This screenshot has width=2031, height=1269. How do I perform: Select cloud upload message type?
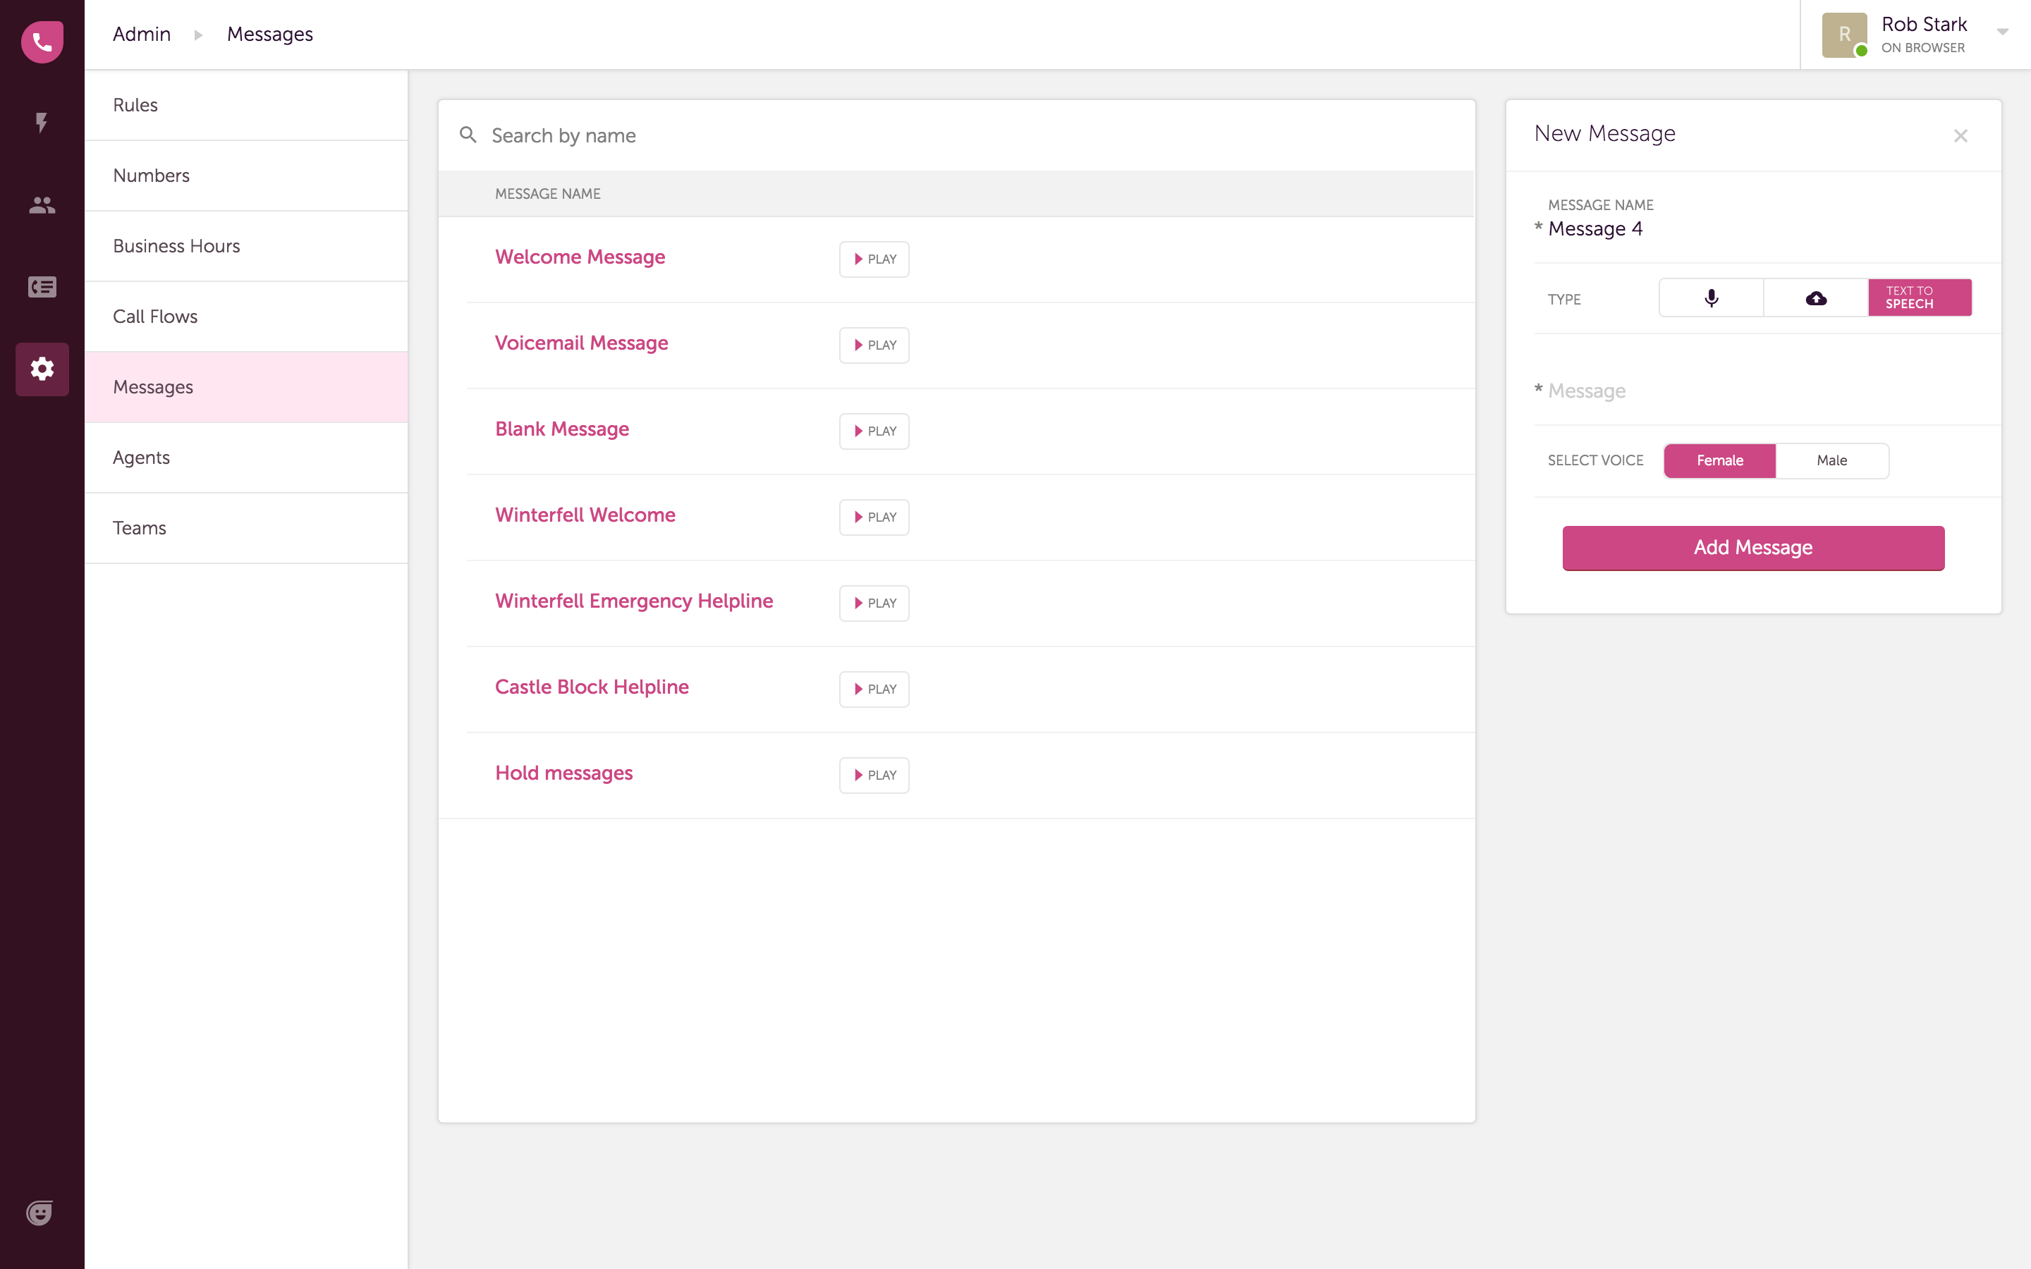(x=1815, y=298)
